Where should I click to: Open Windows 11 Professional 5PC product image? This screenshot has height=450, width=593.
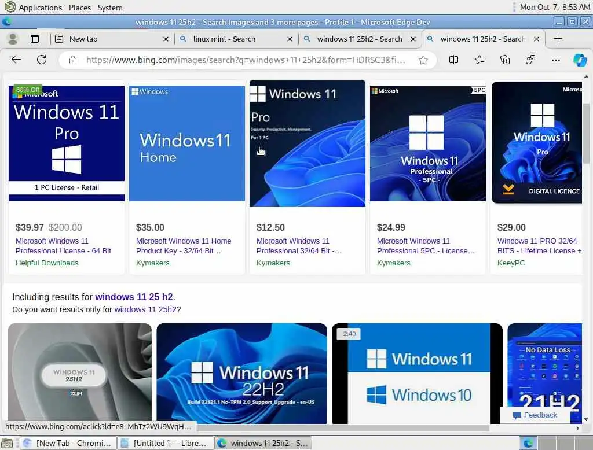pos(428,143)
